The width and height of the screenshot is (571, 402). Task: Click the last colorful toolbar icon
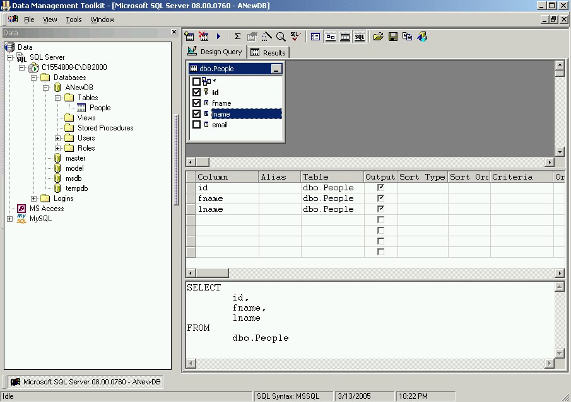click(422, 37)
